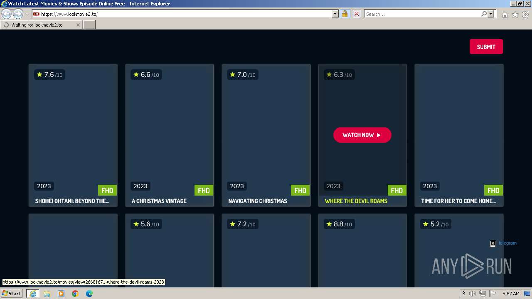Image resolution: width=532 pixels, height=299 pixels.
Task: Open the Tools gear icon
Action: click(525, 15)
